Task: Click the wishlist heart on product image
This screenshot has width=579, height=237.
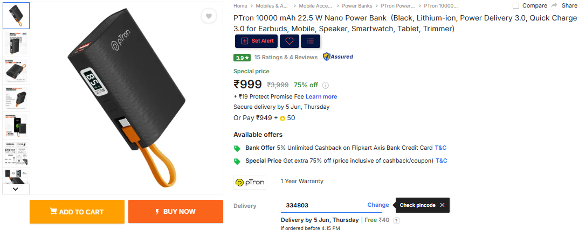Action: [x=209, y=16]
